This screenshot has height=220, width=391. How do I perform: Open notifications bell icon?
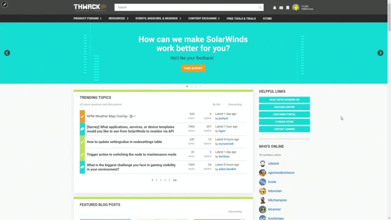[x=275, y=8]
